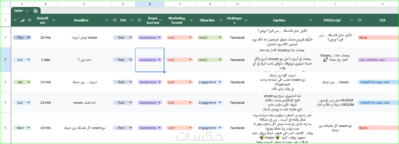Image resolution: width=399 pixels, height=144 pixels.
Task: Open the ض column filter chevron
Action: [x=16, y=20]
